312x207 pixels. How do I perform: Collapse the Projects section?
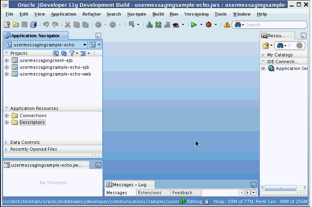click(x=6, y=53)
